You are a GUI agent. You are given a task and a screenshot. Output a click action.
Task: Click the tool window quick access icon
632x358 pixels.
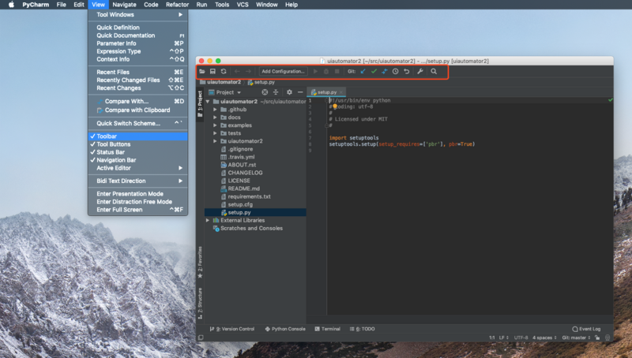pyautogui.click(x=201, y=337)
